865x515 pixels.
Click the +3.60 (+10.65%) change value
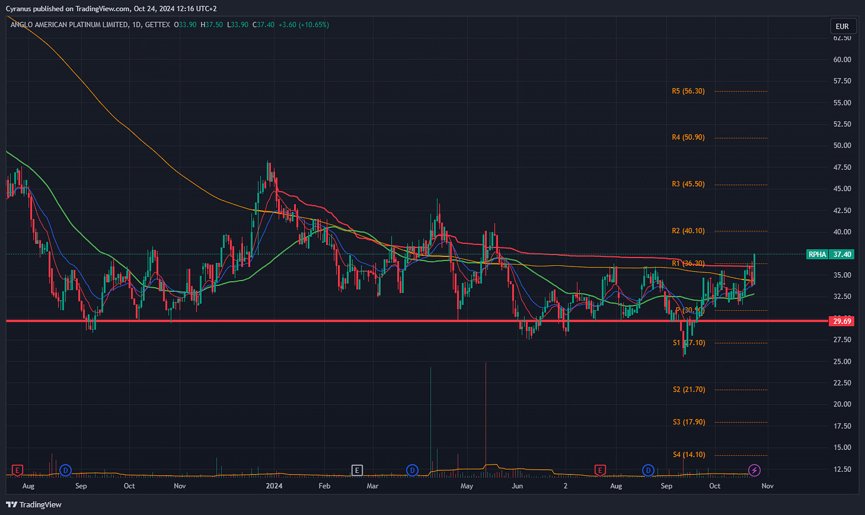(304, 25)
